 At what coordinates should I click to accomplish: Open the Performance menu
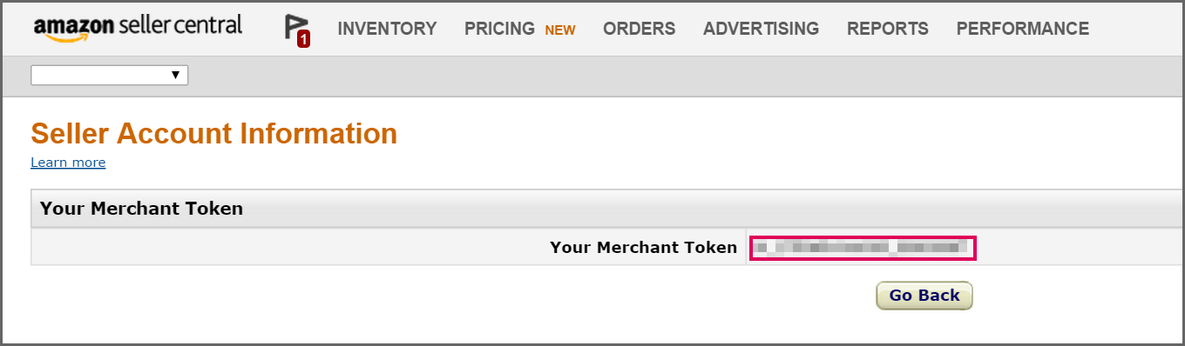click(1022, 29)
